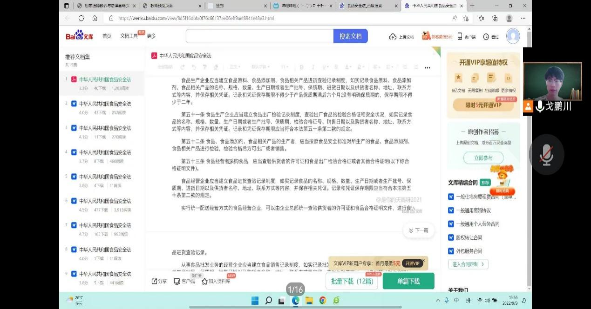Click the document search input field

pos(259,36)
